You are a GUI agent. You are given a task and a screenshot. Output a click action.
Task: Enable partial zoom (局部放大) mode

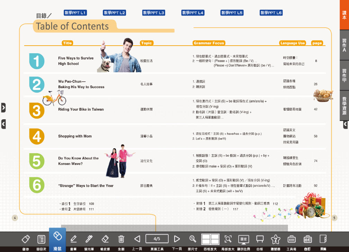click(x=228, y=239)
